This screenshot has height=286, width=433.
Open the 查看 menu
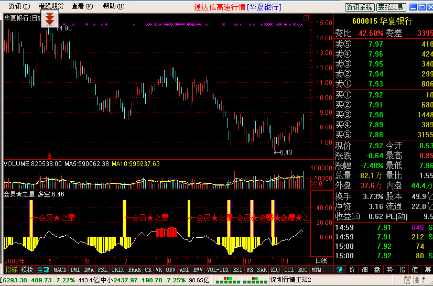[x=82, y=6]
